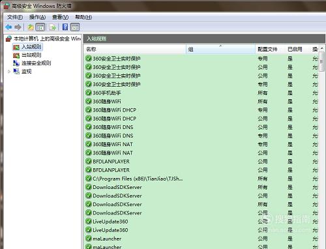Click the Export list toolbar icon
The height and width of the screenshot is (249, 326).
pos(53,27)
